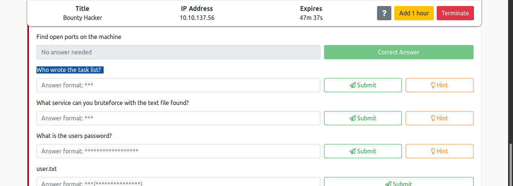Submit the user.txt flag answer
513x186 pixels.
[398, 181]
